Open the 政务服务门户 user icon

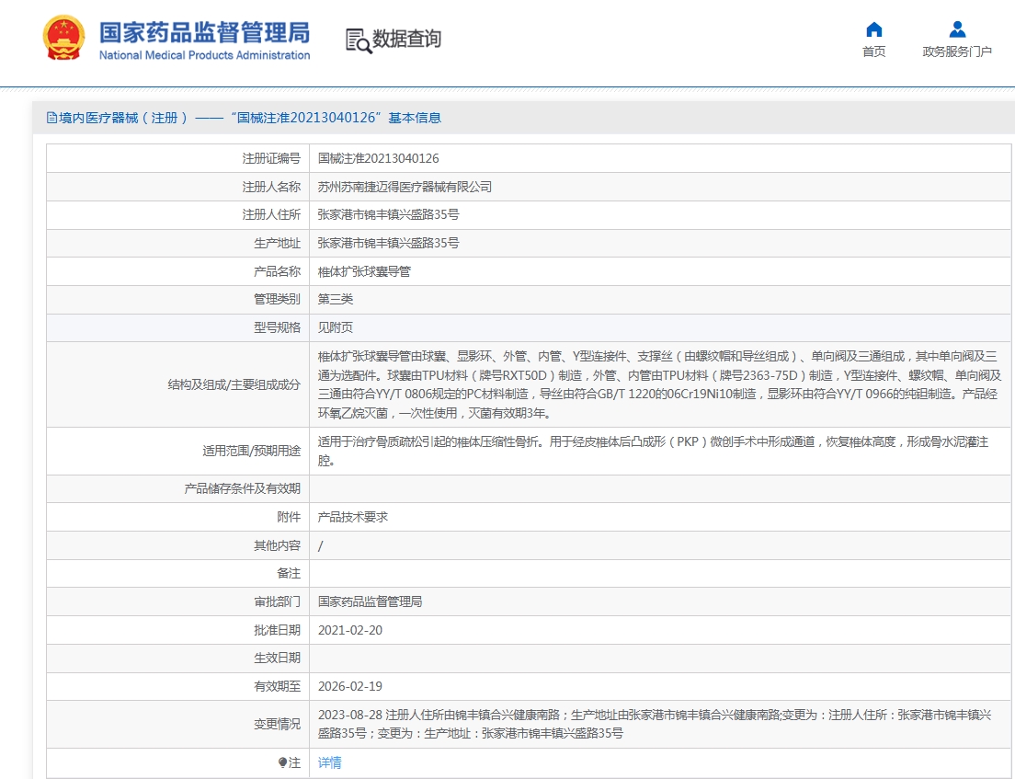(x=957, y=29)
